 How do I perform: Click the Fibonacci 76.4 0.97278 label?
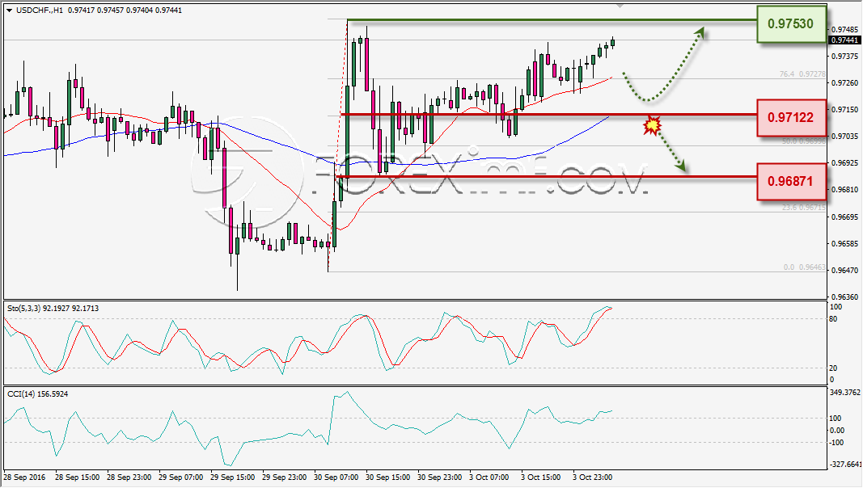pos(802,74)
